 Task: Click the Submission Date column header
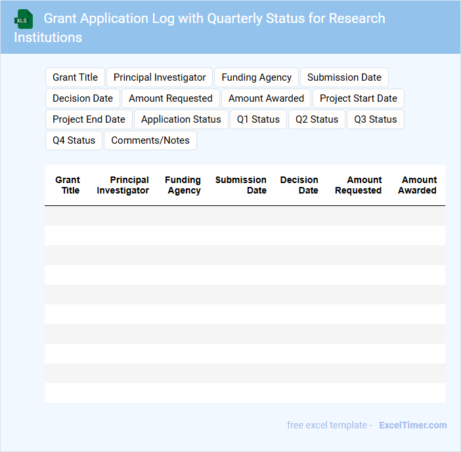coord(241,185)
